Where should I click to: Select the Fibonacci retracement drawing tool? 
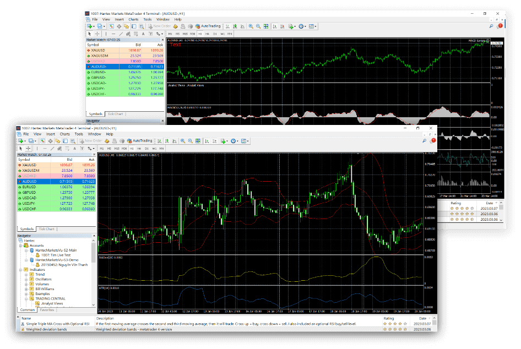66,150
